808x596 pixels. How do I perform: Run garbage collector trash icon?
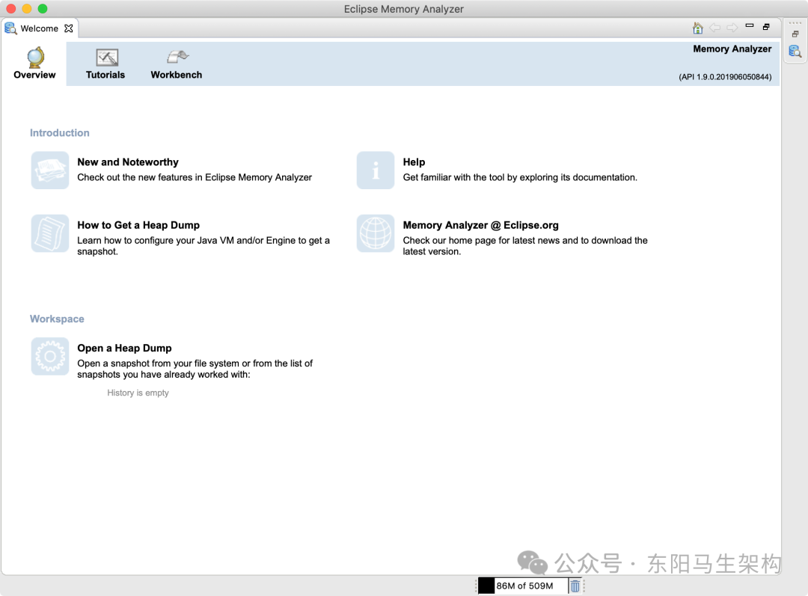(x=575, y=586)
